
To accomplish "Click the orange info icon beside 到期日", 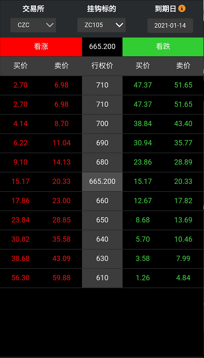I will click(x=182, y=9).
